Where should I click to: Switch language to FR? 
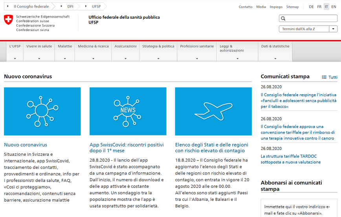[x=319, y=7]
